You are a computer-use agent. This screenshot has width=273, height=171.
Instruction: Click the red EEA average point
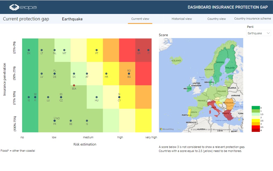[x=74, y=85]
